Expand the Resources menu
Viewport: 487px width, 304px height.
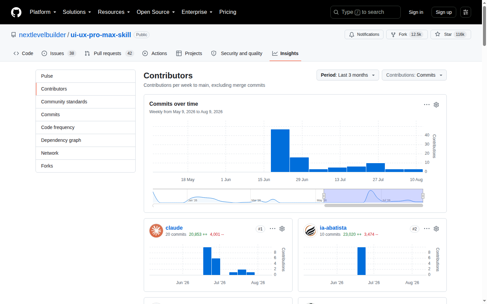click(114, 12)
